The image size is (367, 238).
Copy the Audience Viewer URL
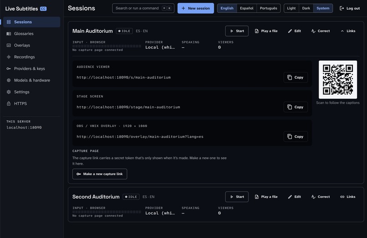coord(296,77)
